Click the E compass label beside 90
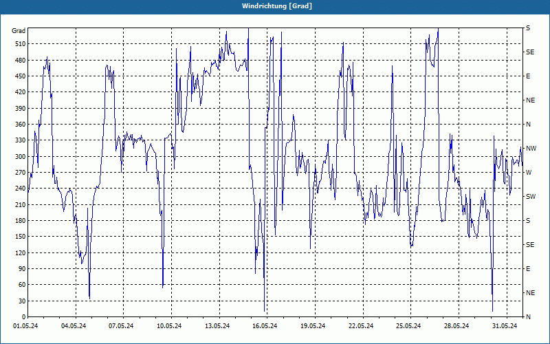This screenshot has width=550, height=344. (528, 269)
